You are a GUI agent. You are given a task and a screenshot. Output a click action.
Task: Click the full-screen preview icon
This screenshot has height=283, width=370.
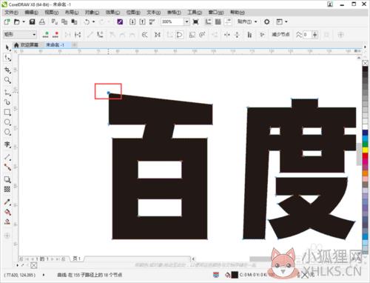coord(195,21)
